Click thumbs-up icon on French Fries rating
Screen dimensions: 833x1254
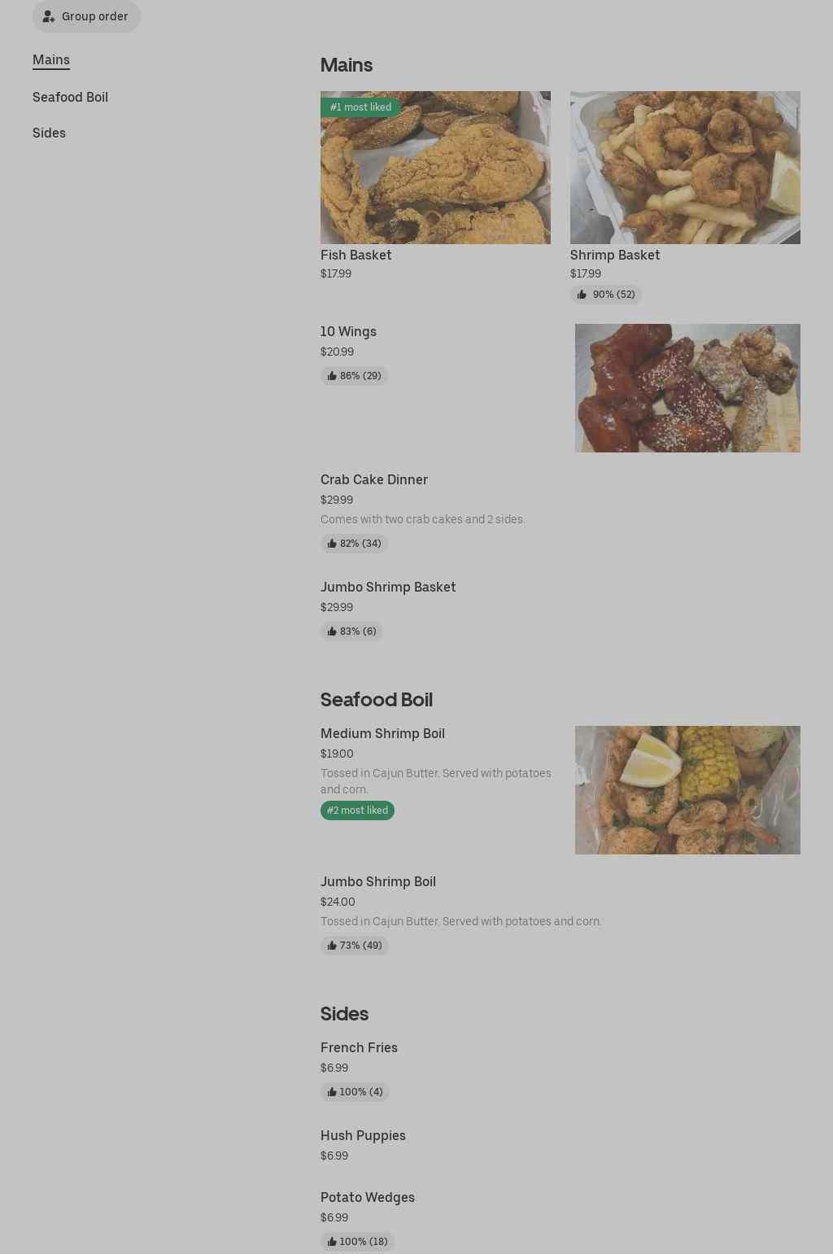tap(332, 1092)
